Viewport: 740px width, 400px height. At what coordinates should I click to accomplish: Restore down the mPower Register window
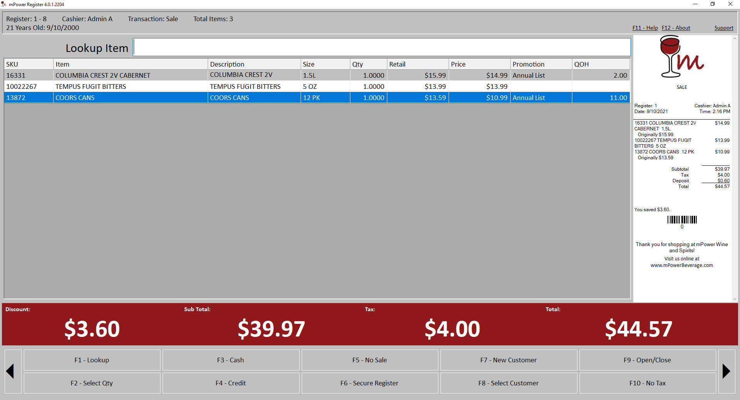coord(713,4)
